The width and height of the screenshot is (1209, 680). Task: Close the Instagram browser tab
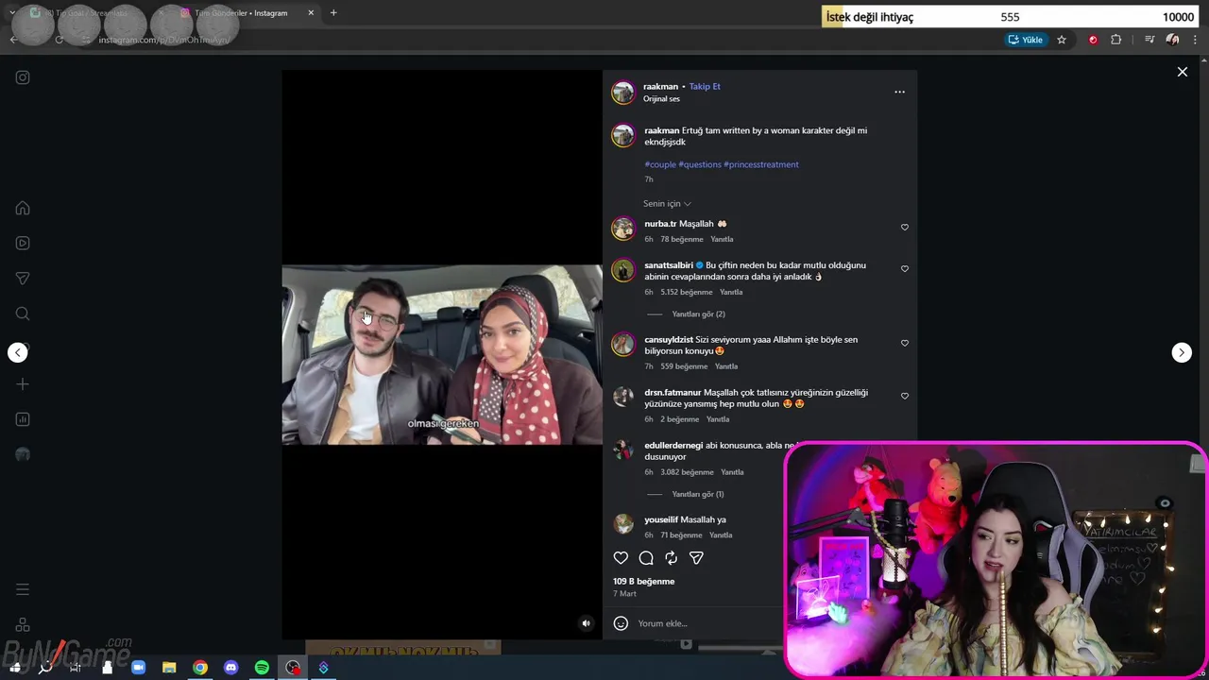tap(311, 13)
